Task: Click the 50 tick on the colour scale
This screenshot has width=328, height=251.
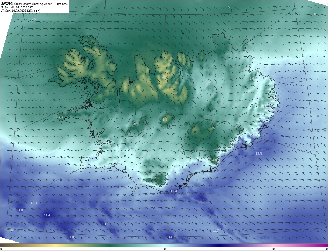Action: click(x=326, y=249)
